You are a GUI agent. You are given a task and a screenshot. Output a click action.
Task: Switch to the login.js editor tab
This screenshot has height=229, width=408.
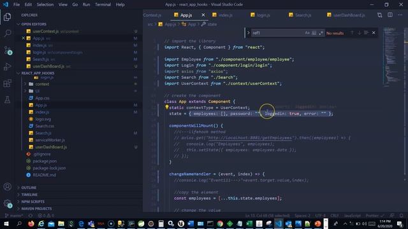[x=263, y=15]
